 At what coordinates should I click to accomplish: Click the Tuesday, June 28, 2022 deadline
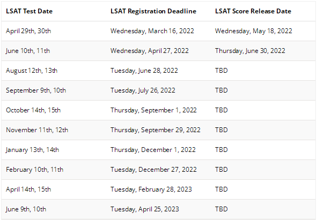144,71
